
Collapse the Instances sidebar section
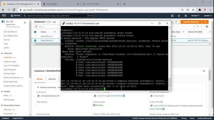(2, 53)
